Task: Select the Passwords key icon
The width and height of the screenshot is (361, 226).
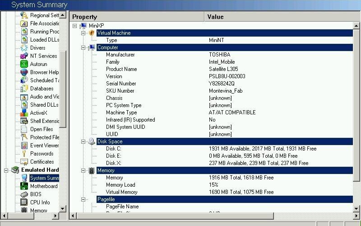Action: (24, 154)
